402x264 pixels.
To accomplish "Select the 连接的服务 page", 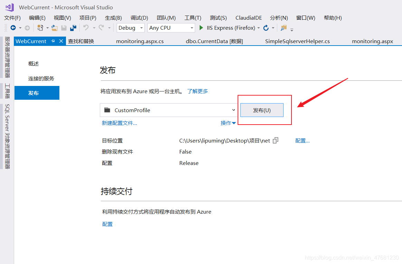I will pyautogui.click(x=41, y=78).
